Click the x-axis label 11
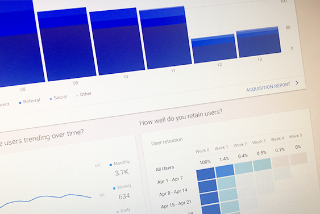Screen dimensions: 320x214 173,71
